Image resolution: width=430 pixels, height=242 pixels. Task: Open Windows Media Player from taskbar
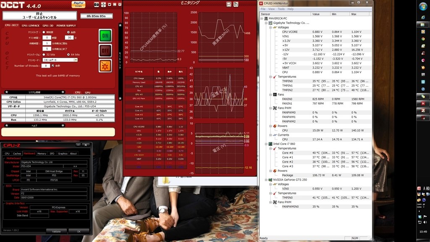(x=423, y=32)
